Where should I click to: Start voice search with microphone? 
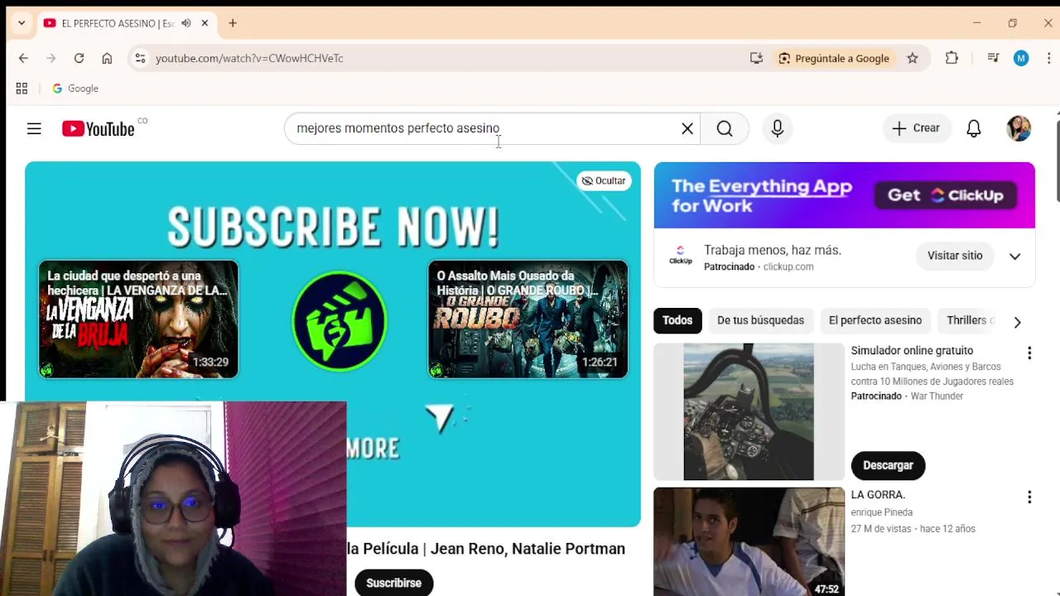[778, 128]
